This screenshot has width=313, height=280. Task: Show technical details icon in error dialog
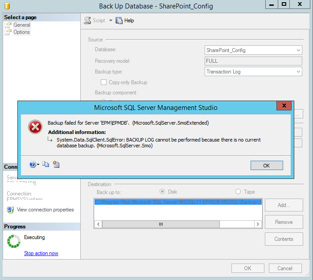(56, 164)
